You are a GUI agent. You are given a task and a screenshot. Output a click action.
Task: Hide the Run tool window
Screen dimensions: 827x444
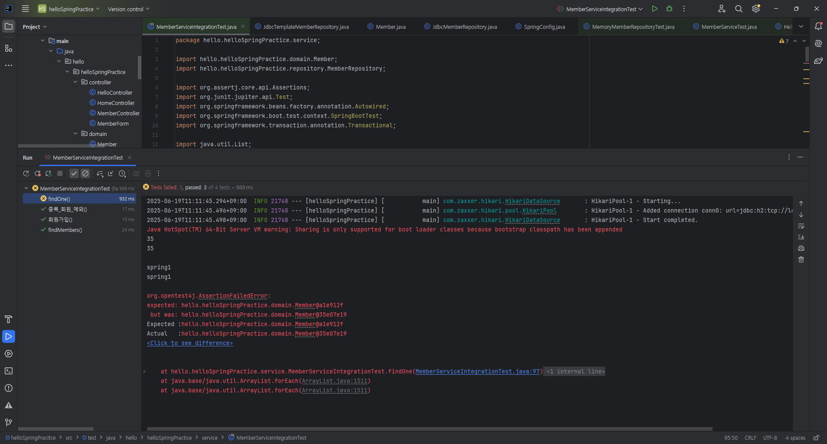[x=800, y=157]
